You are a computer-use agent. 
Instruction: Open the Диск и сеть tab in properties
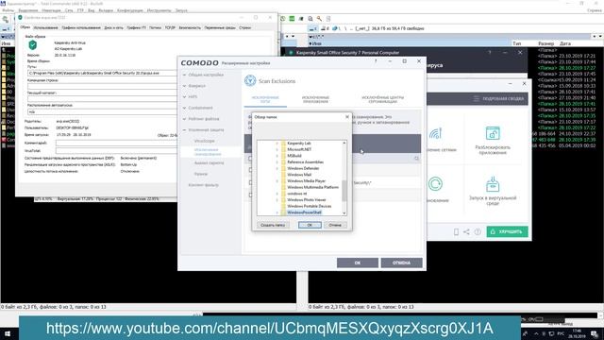point(113,27)
